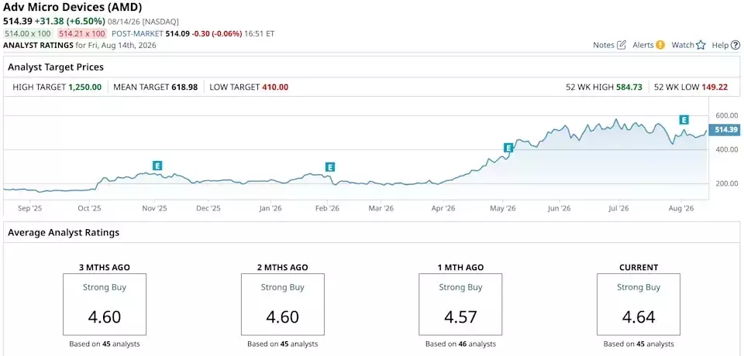Click the Average Analyst Ratings heading
Screen dimensions: 744x356
click(64, 233)
